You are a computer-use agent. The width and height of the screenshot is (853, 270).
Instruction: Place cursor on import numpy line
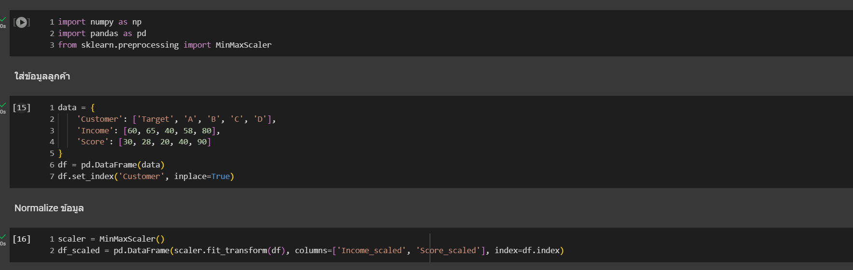pos(99,22)
